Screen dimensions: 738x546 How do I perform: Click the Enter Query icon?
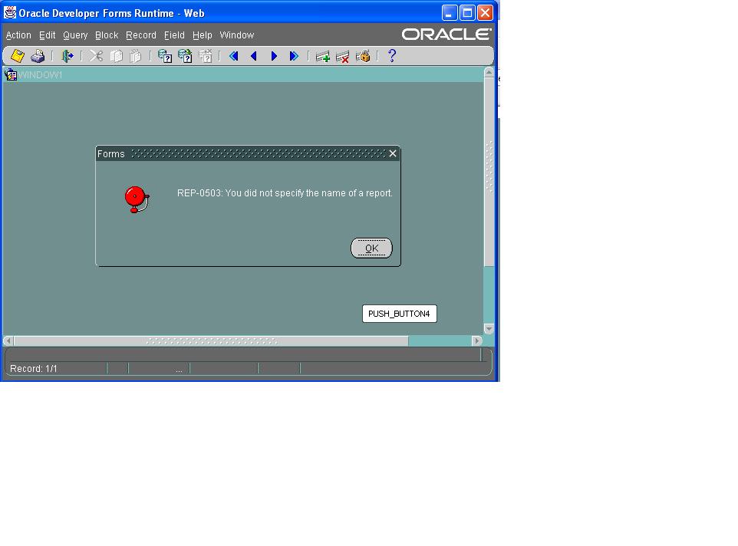pyautogui.click(x=164, y=56)
